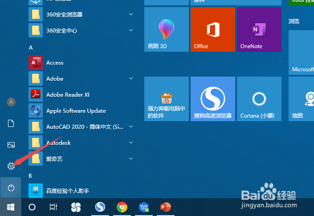314x216 pixels.
Task: Open the Microsoft tile under 浏览
Action: [x=301, y=53]
